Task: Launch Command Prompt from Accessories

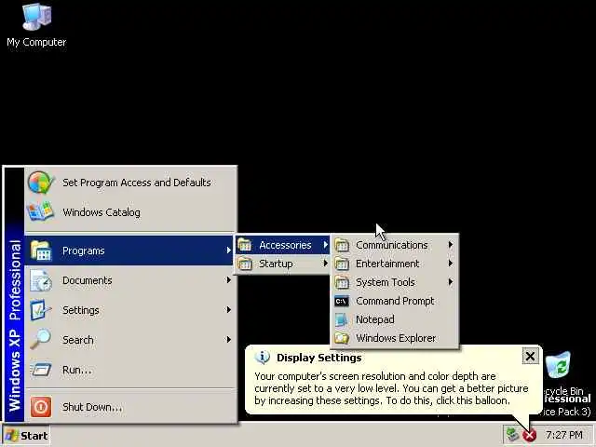Action: 394,301
